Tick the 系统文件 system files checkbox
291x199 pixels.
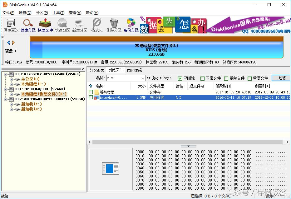[x=226, y=78]
